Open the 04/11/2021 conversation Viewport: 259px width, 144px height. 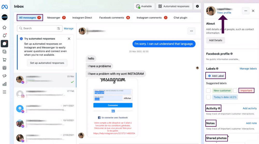pyautogui.click(x=45, y=109)
